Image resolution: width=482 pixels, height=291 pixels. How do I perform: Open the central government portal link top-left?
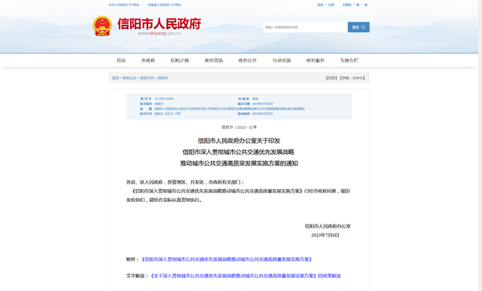point(124,5)
